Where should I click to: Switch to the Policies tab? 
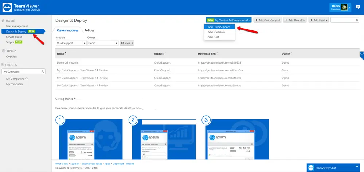point(89,30)
